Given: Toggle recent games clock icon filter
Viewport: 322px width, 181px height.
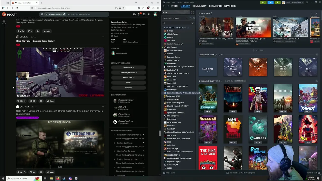Looking at the screenshot, I should coord(190,18).
